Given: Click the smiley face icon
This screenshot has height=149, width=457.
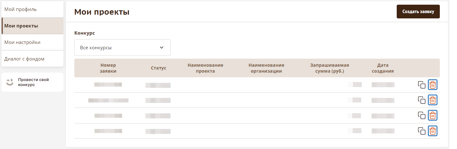Looking at the screenshot, I should point(10,82).
